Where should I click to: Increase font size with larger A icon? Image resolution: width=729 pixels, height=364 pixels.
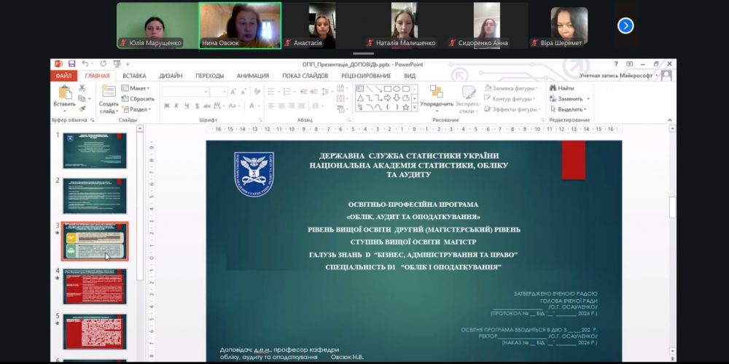(x=233, y=92)
